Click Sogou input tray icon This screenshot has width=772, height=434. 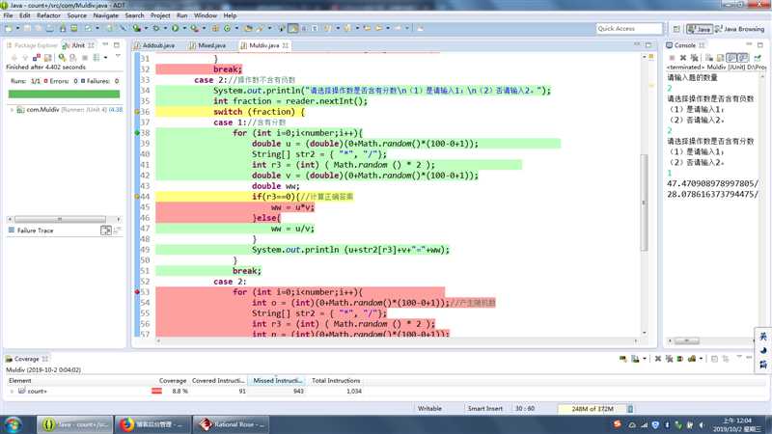pyautogui.click(x=617, y=424)
